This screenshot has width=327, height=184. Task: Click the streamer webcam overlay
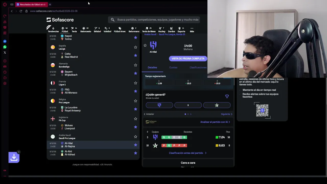(267, 39)
